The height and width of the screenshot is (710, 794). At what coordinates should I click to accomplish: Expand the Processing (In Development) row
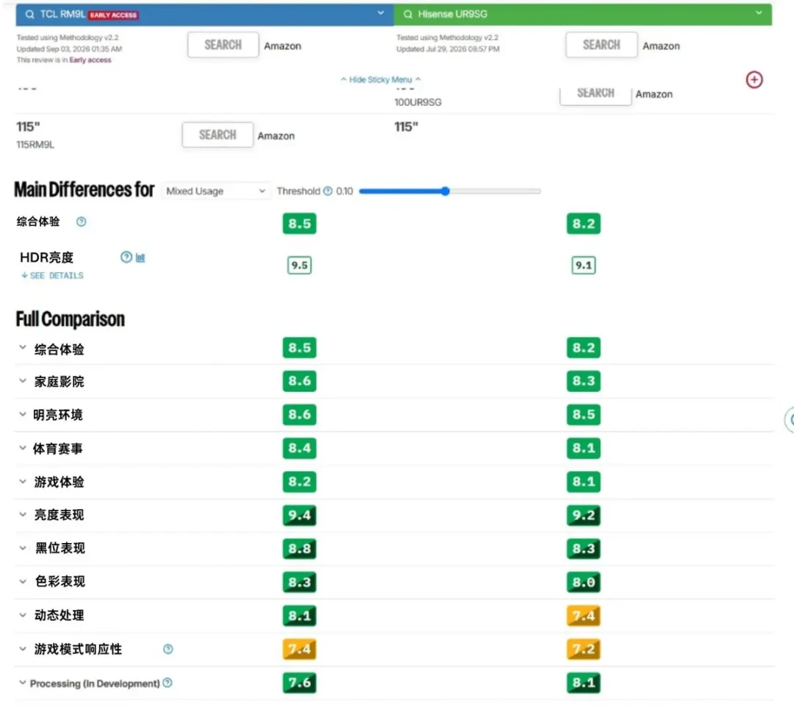(x=22, y=683)
